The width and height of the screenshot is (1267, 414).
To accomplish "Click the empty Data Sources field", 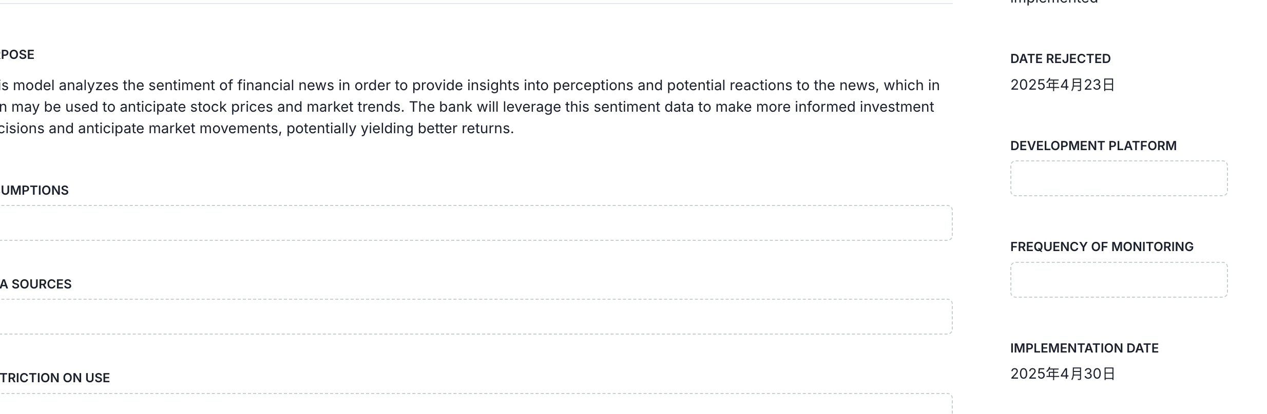I will click(475, 317).
